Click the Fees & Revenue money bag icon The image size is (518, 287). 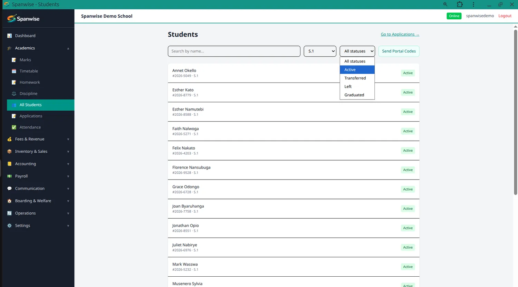pos(9,139)
